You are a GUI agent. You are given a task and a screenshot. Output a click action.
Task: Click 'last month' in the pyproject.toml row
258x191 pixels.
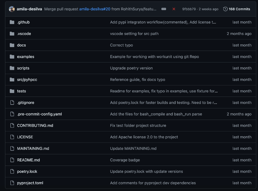coord(242,183)
